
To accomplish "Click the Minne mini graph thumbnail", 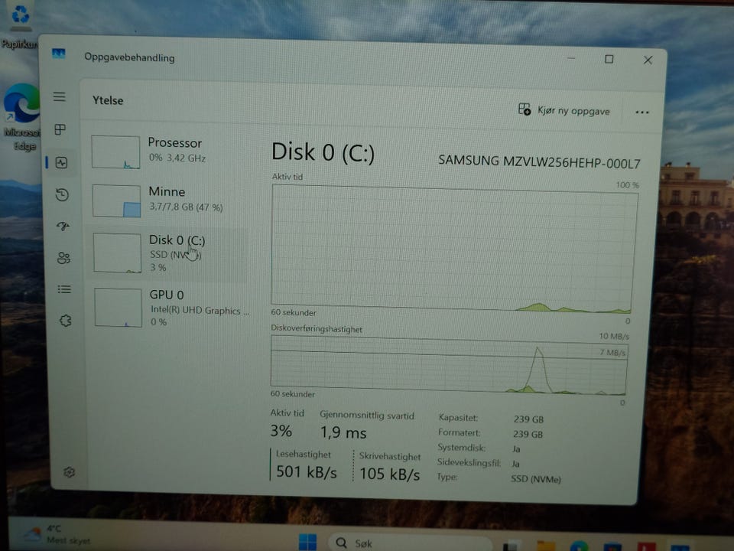I will pyautogui.click(x=116, y=201).
